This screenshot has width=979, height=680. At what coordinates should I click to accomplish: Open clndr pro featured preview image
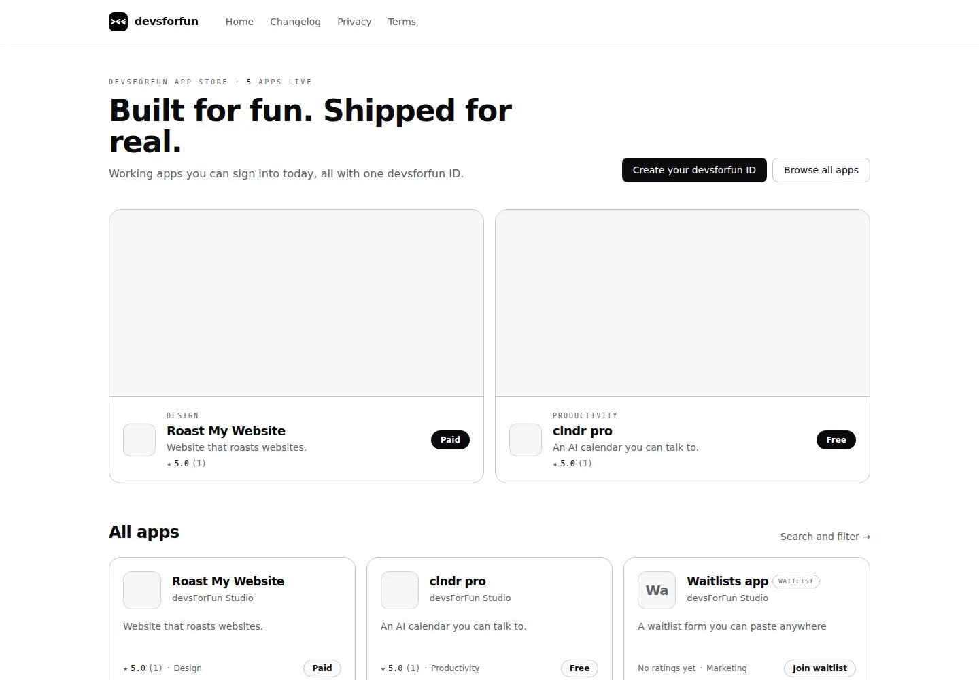coord(683,303)
